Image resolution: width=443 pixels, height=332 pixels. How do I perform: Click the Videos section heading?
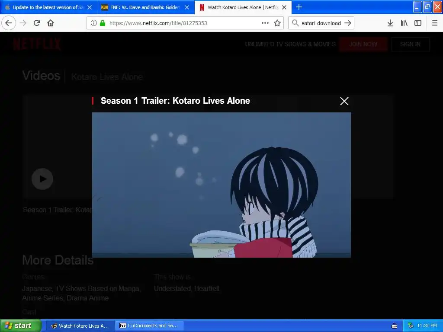pos(41,76)
